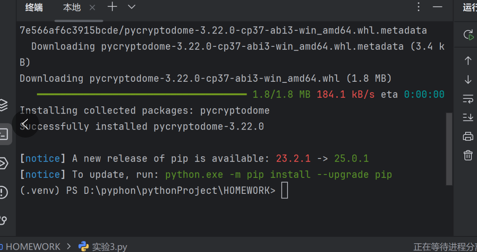
Task: Toggle soft-wrap in the Run panel
Action: (468, 99)
